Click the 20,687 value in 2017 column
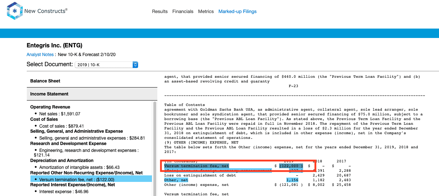 click(x=344, y=175)
